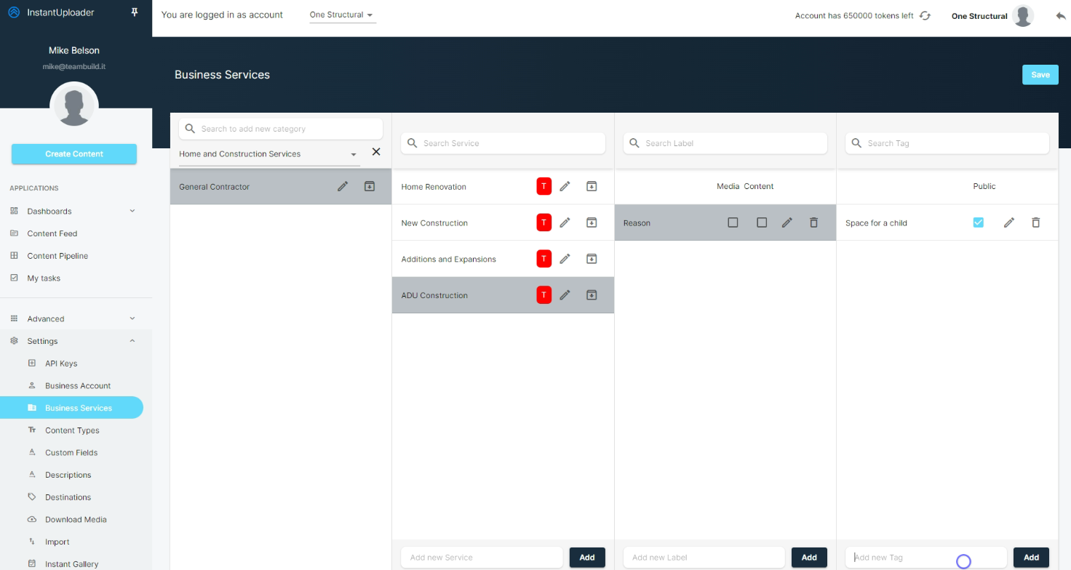Click red T badge for New Construction

point(544,222)
